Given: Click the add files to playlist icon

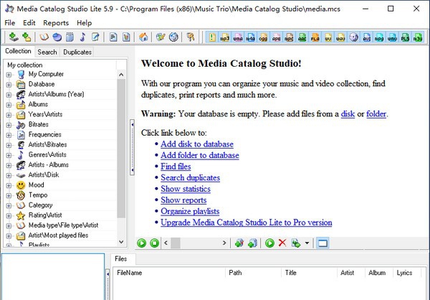Looking at the screenshot, I should pyautogui.click(x=252, y=243).
